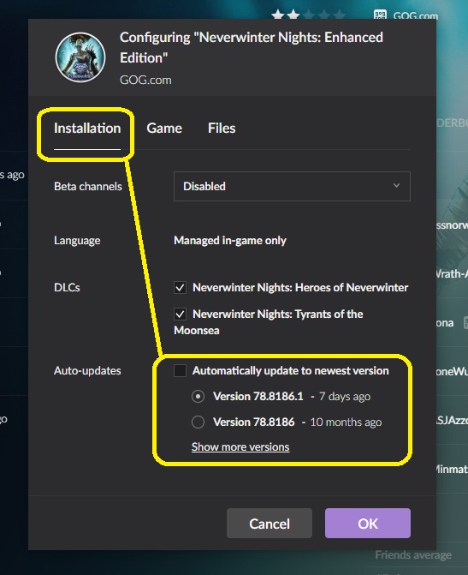468x575 pixels.
Task: Confirm with the OK button
Action: (x=368, y=524)
